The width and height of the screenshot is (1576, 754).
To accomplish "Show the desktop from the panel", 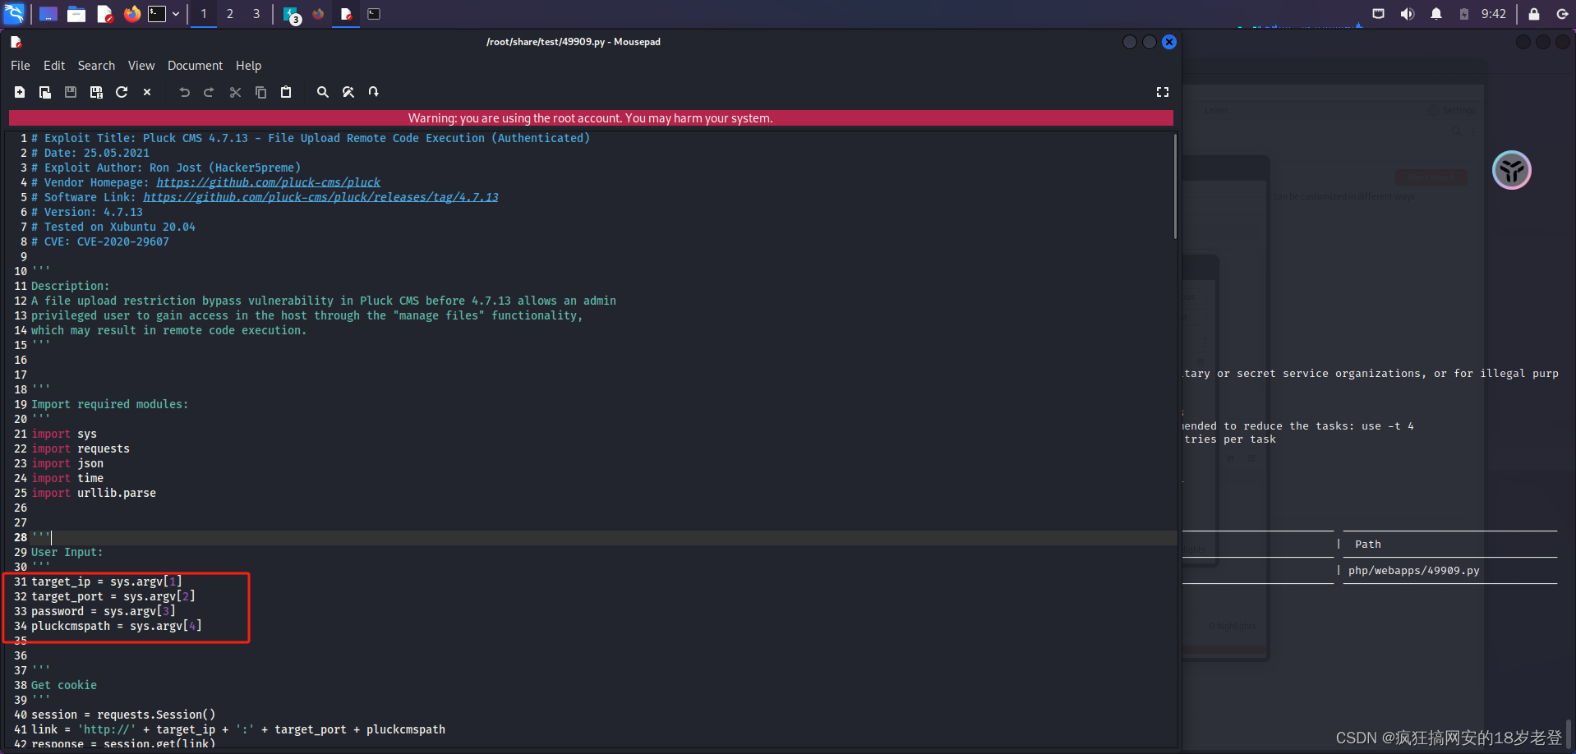I will pos(48,14).
